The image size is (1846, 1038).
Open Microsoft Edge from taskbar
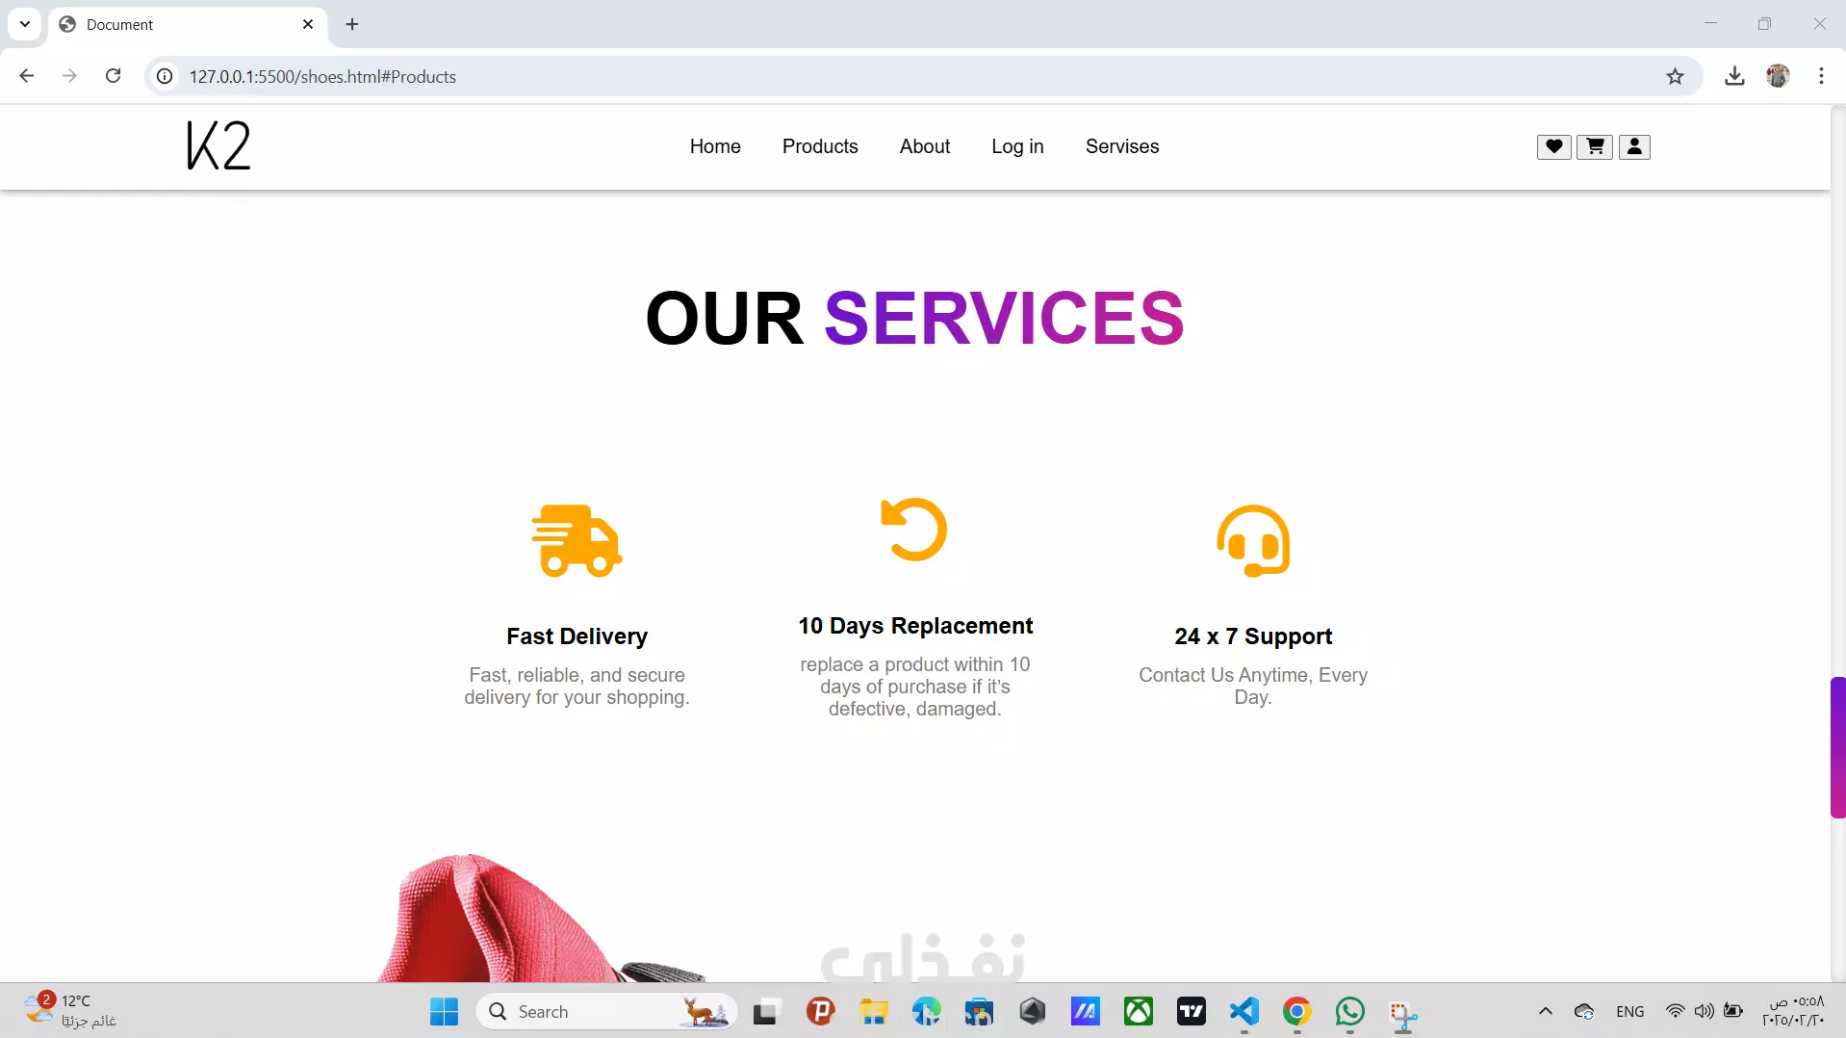(x=926, y=1011)
